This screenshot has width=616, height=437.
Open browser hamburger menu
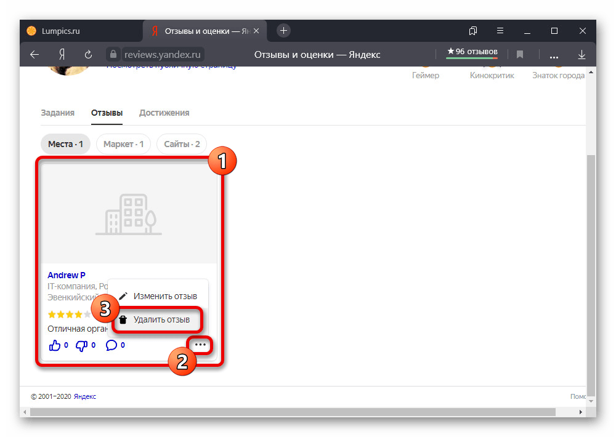click(x=500, y=31)
